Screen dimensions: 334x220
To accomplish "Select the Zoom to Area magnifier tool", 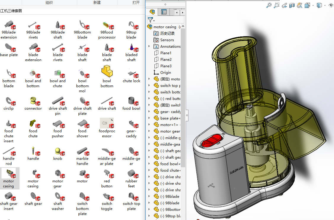I will click(x=276, y=5).
